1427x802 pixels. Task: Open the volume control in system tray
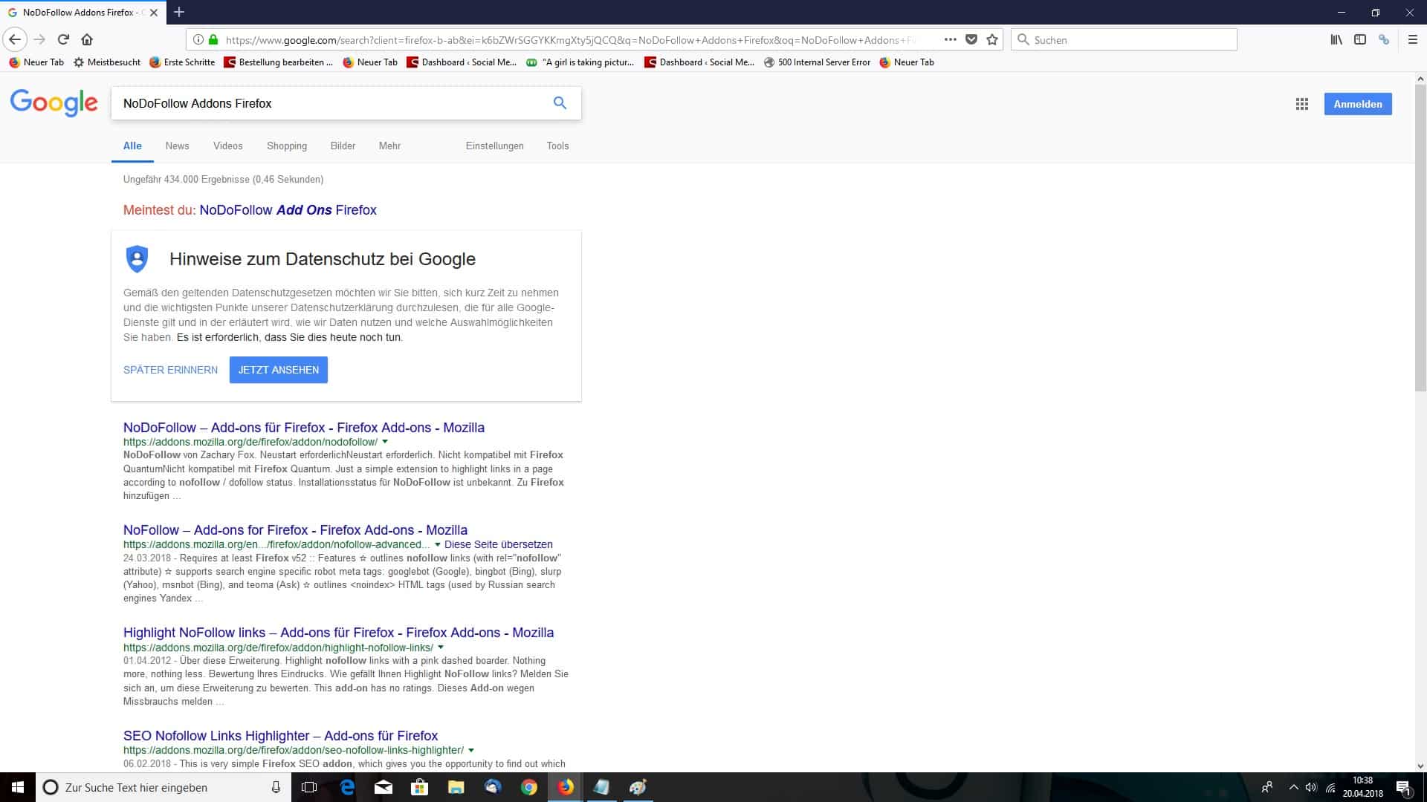click(x=1311, y=787)
